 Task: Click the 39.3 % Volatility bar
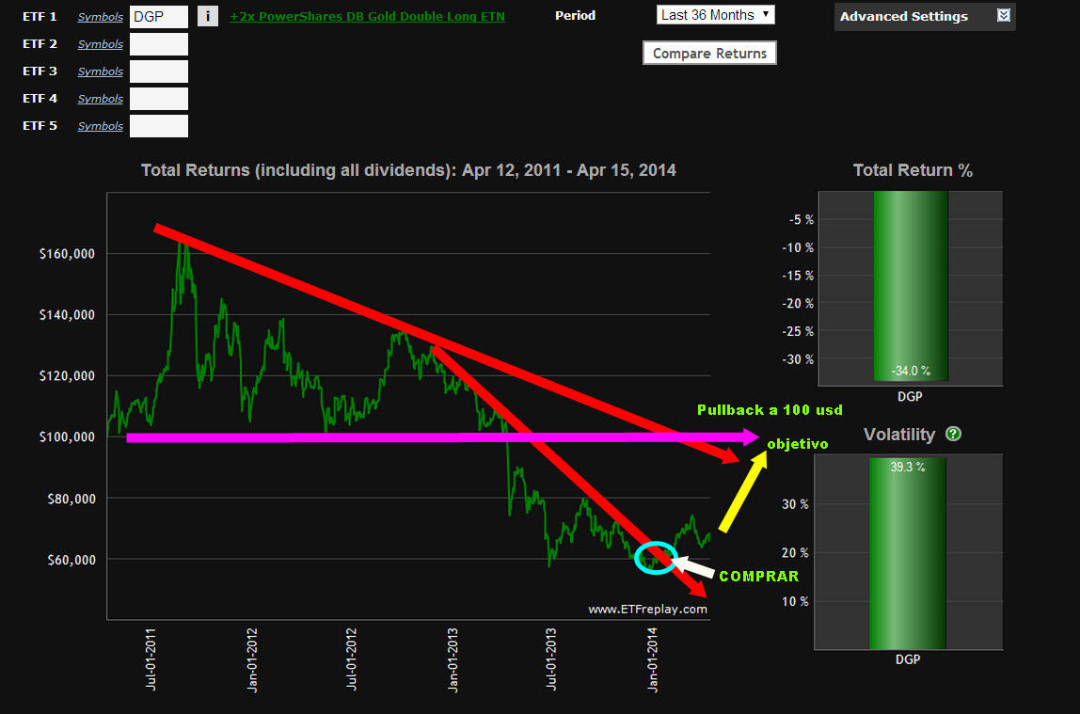[x=910, y=553]
